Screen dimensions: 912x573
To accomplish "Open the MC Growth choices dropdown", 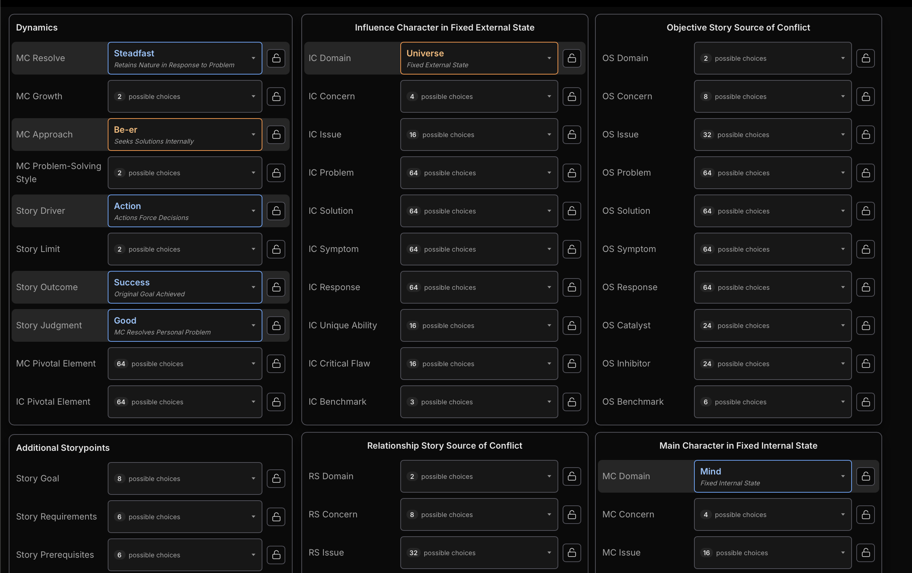I will coord(185,96).
